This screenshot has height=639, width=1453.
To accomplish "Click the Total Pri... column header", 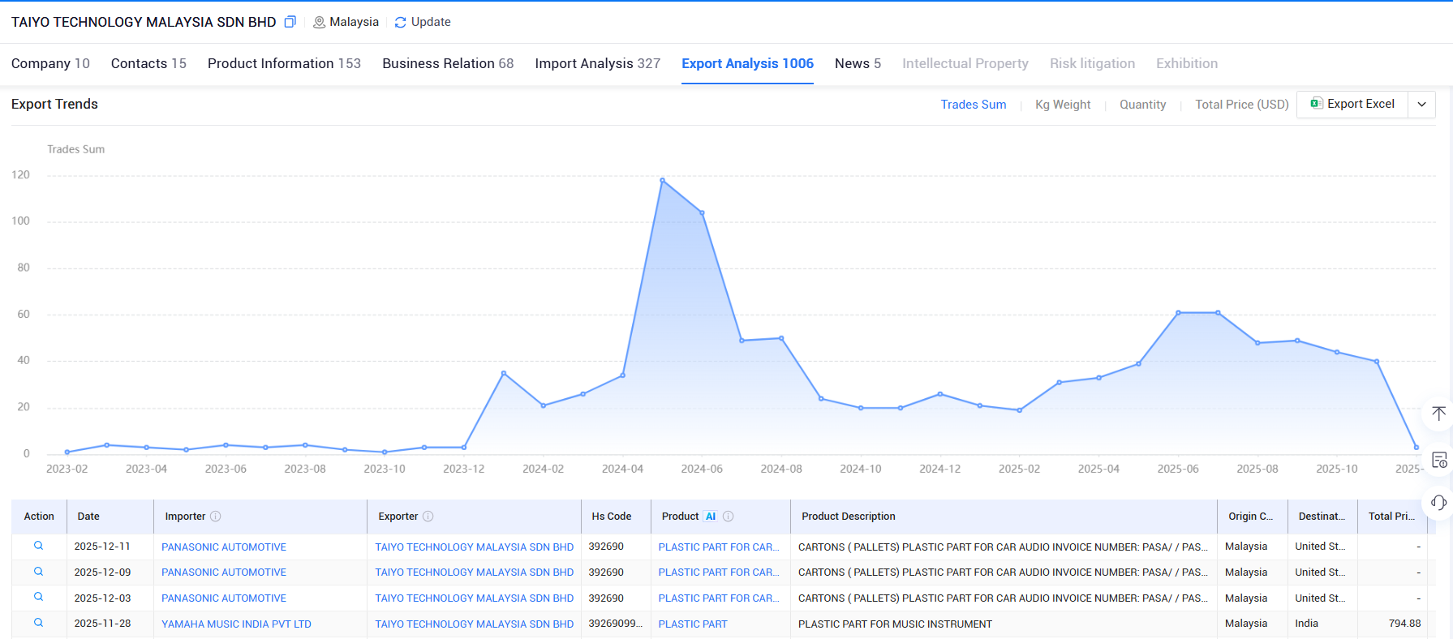I will tap(1391, 517).
